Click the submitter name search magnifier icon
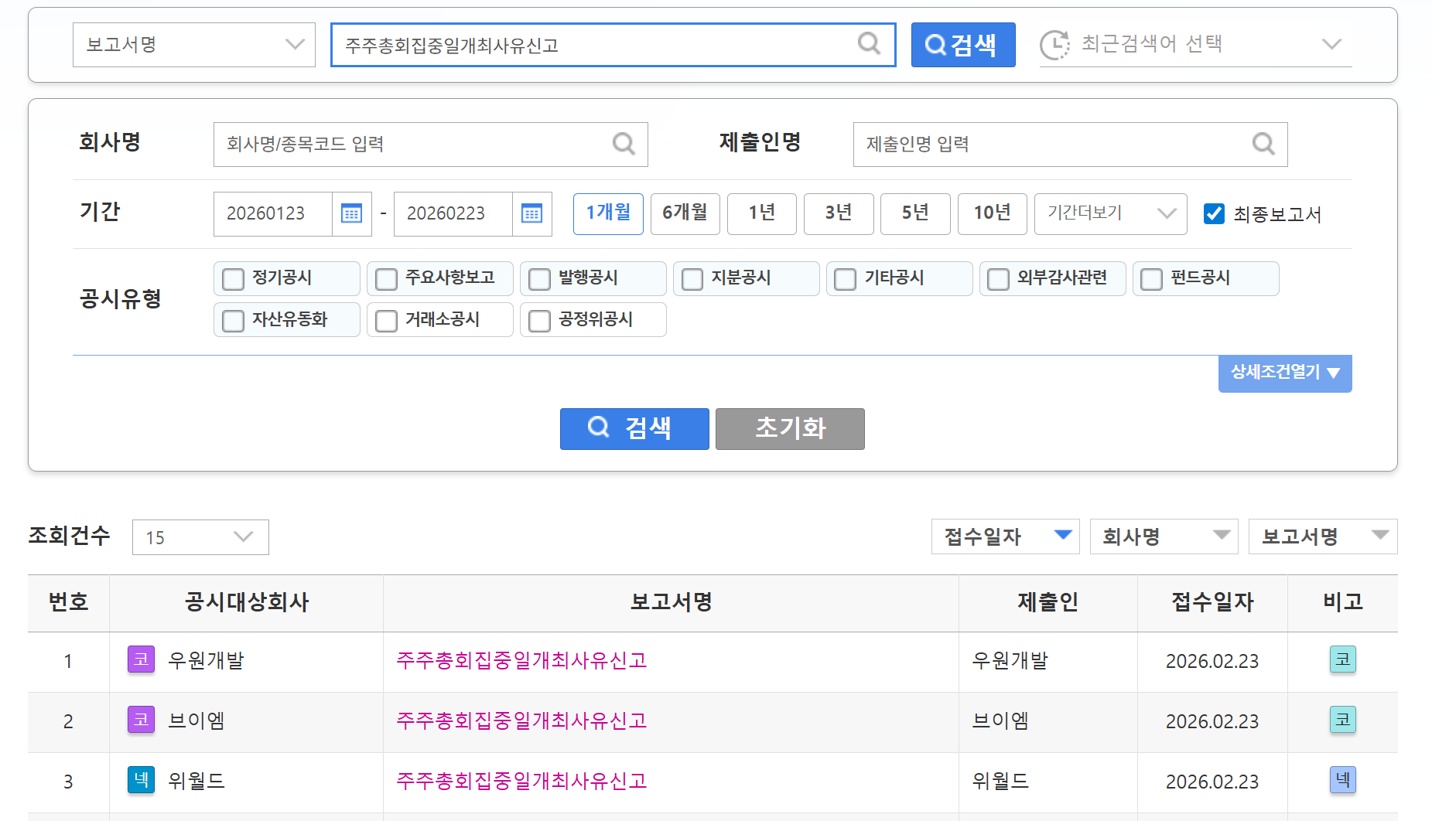Screen dimensions: 1432x821 [1263, 144]
